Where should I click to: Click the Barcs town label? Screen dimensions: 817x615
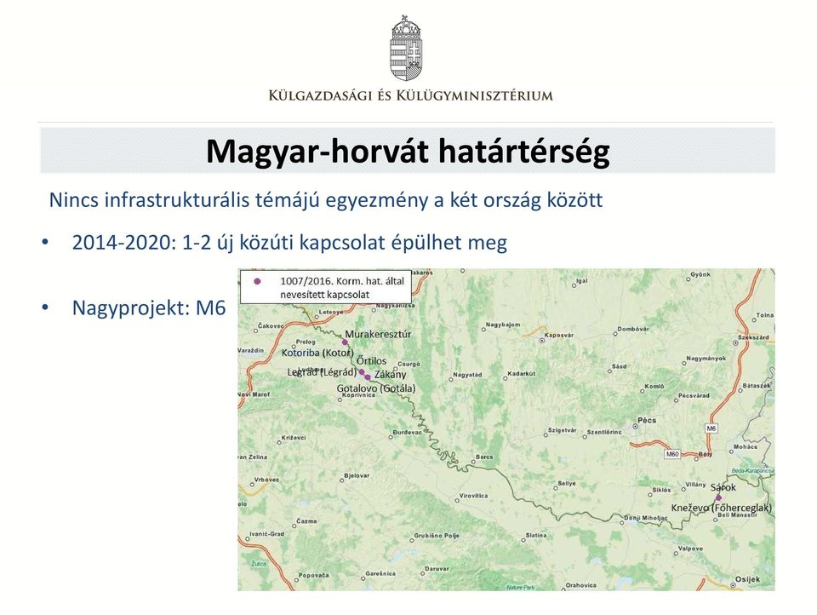point(484,457)
